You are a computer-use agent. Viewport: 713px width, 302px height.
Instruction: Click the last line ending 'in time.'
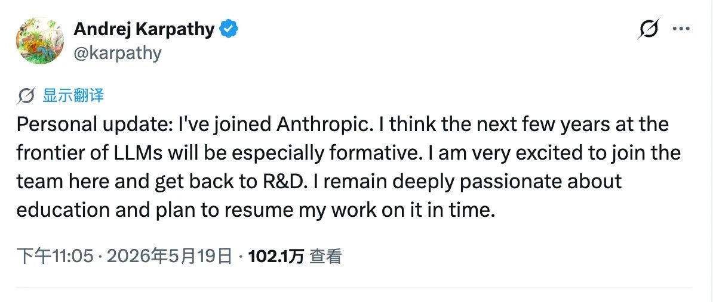click(256, 210)
